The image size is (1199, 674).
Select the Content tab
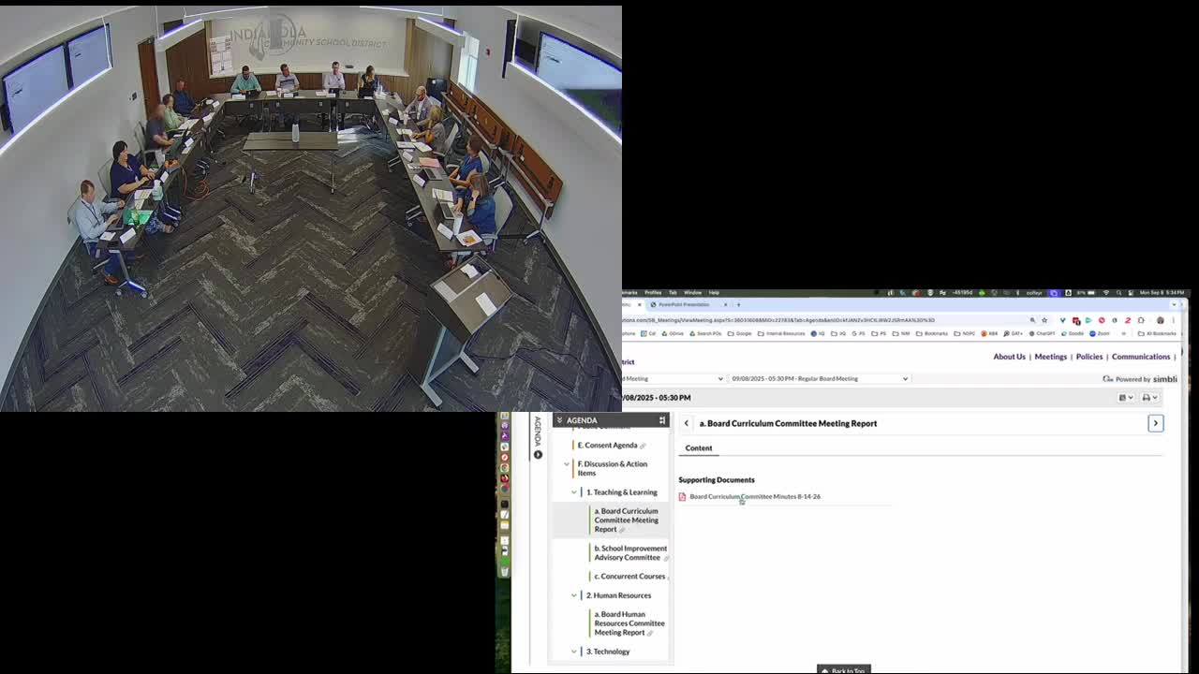[699, 448]
